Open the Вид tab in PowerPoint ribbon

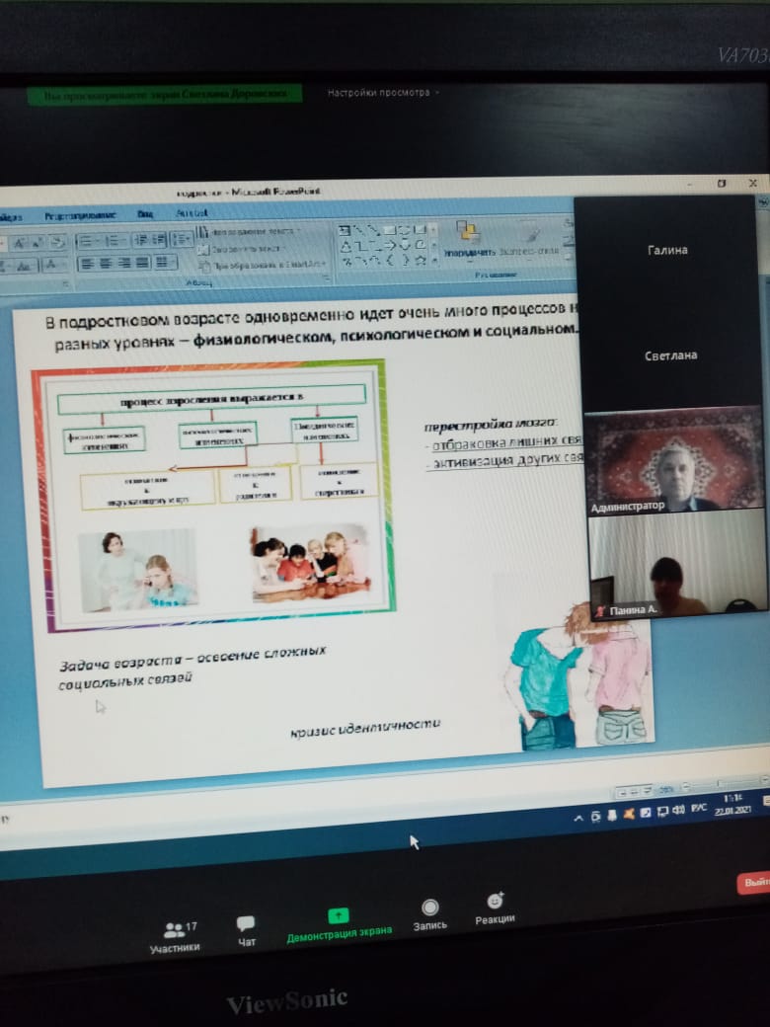[x=145, y=213]
